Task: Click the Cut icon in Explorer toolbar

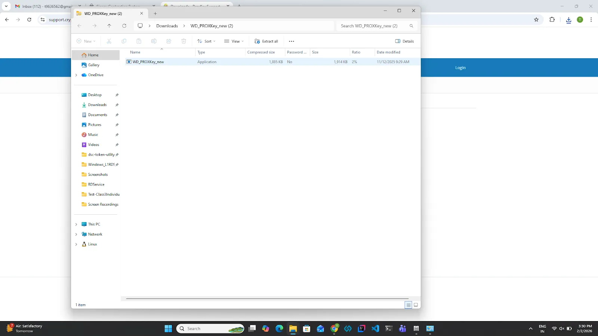Action: 109,41
